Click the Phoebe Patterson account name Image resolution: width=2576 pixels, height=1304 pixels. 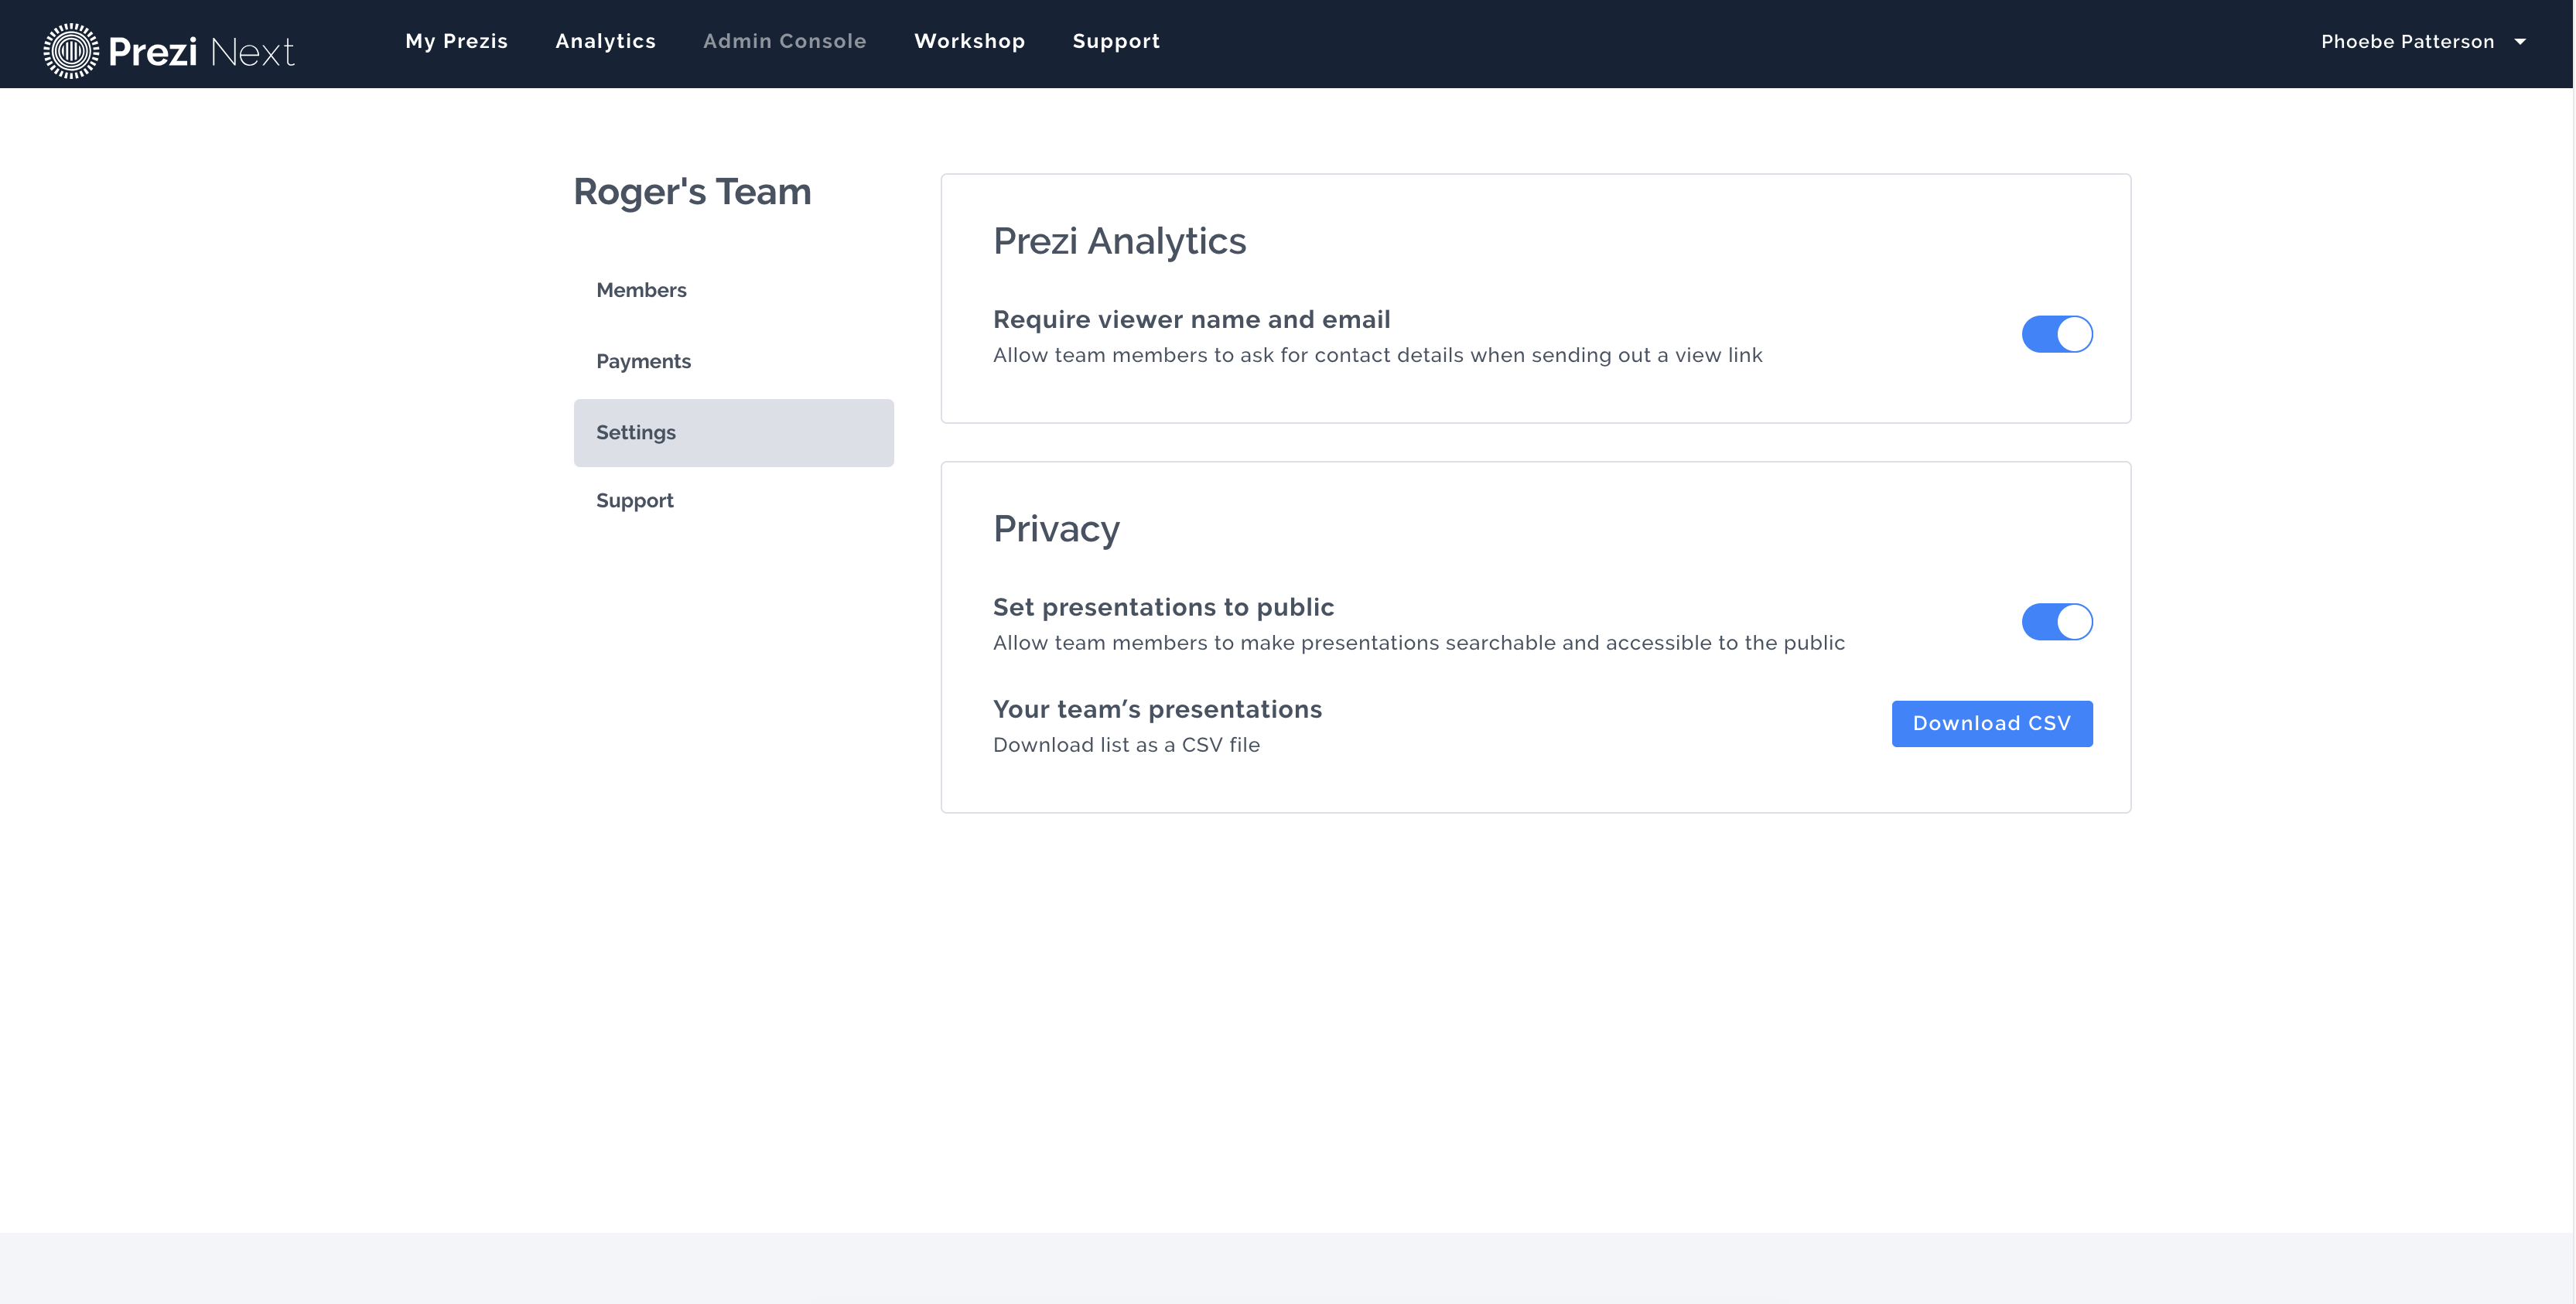2407,42
